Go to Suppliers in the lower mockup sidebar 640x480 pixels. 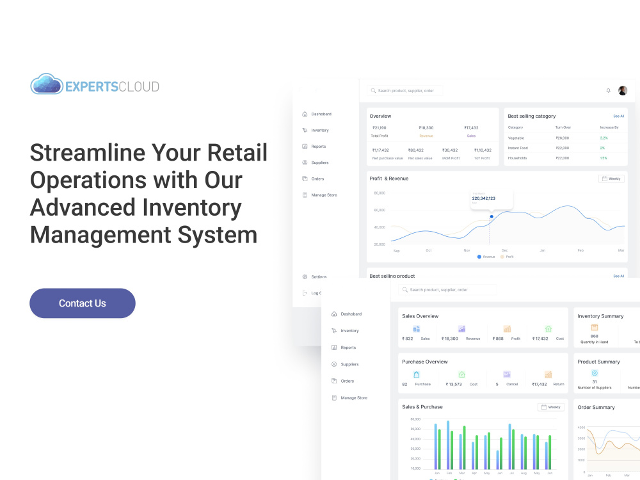click(x=349, y=364)
